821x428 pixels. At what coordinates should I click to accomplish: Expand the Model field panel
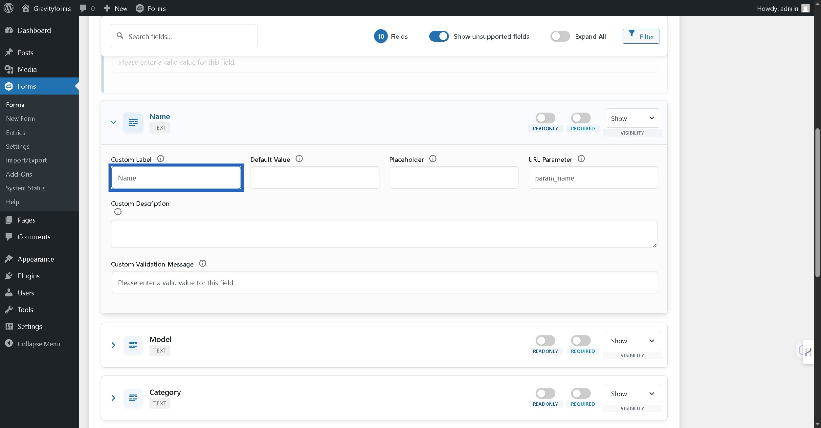pyautogui.click(x=113, y=345)
